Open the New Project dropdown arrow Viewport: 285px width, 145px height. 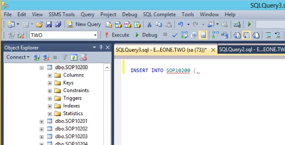pyautogui.click(x=18, y=24)
